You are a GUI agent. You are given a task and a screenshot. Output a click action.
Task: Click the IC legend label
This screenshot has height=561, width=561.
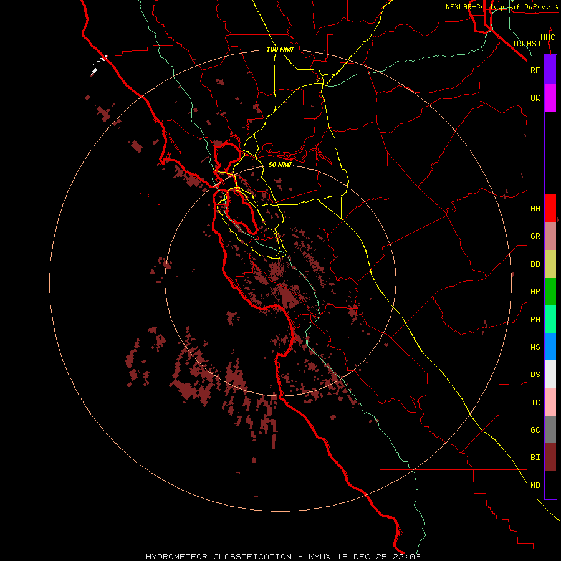click(535, 403)
